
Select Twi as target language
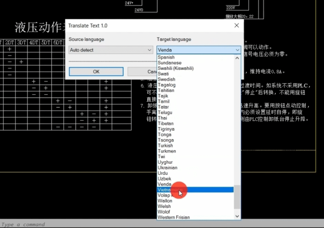pyautogui.click(x=195, y=157)
